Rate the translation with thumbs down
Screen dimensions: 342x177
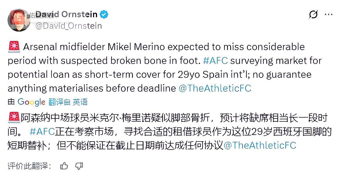tap(79, 166)
